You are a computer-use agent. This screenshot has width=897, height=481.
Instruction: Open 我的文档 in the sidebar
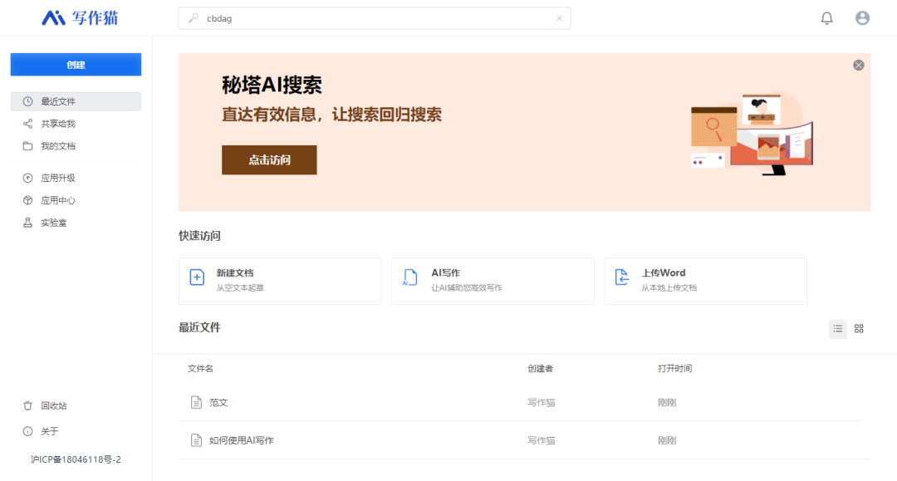click(76, 146)
